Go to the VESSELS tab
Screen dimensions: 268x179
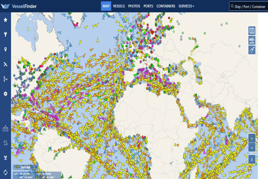119,6
